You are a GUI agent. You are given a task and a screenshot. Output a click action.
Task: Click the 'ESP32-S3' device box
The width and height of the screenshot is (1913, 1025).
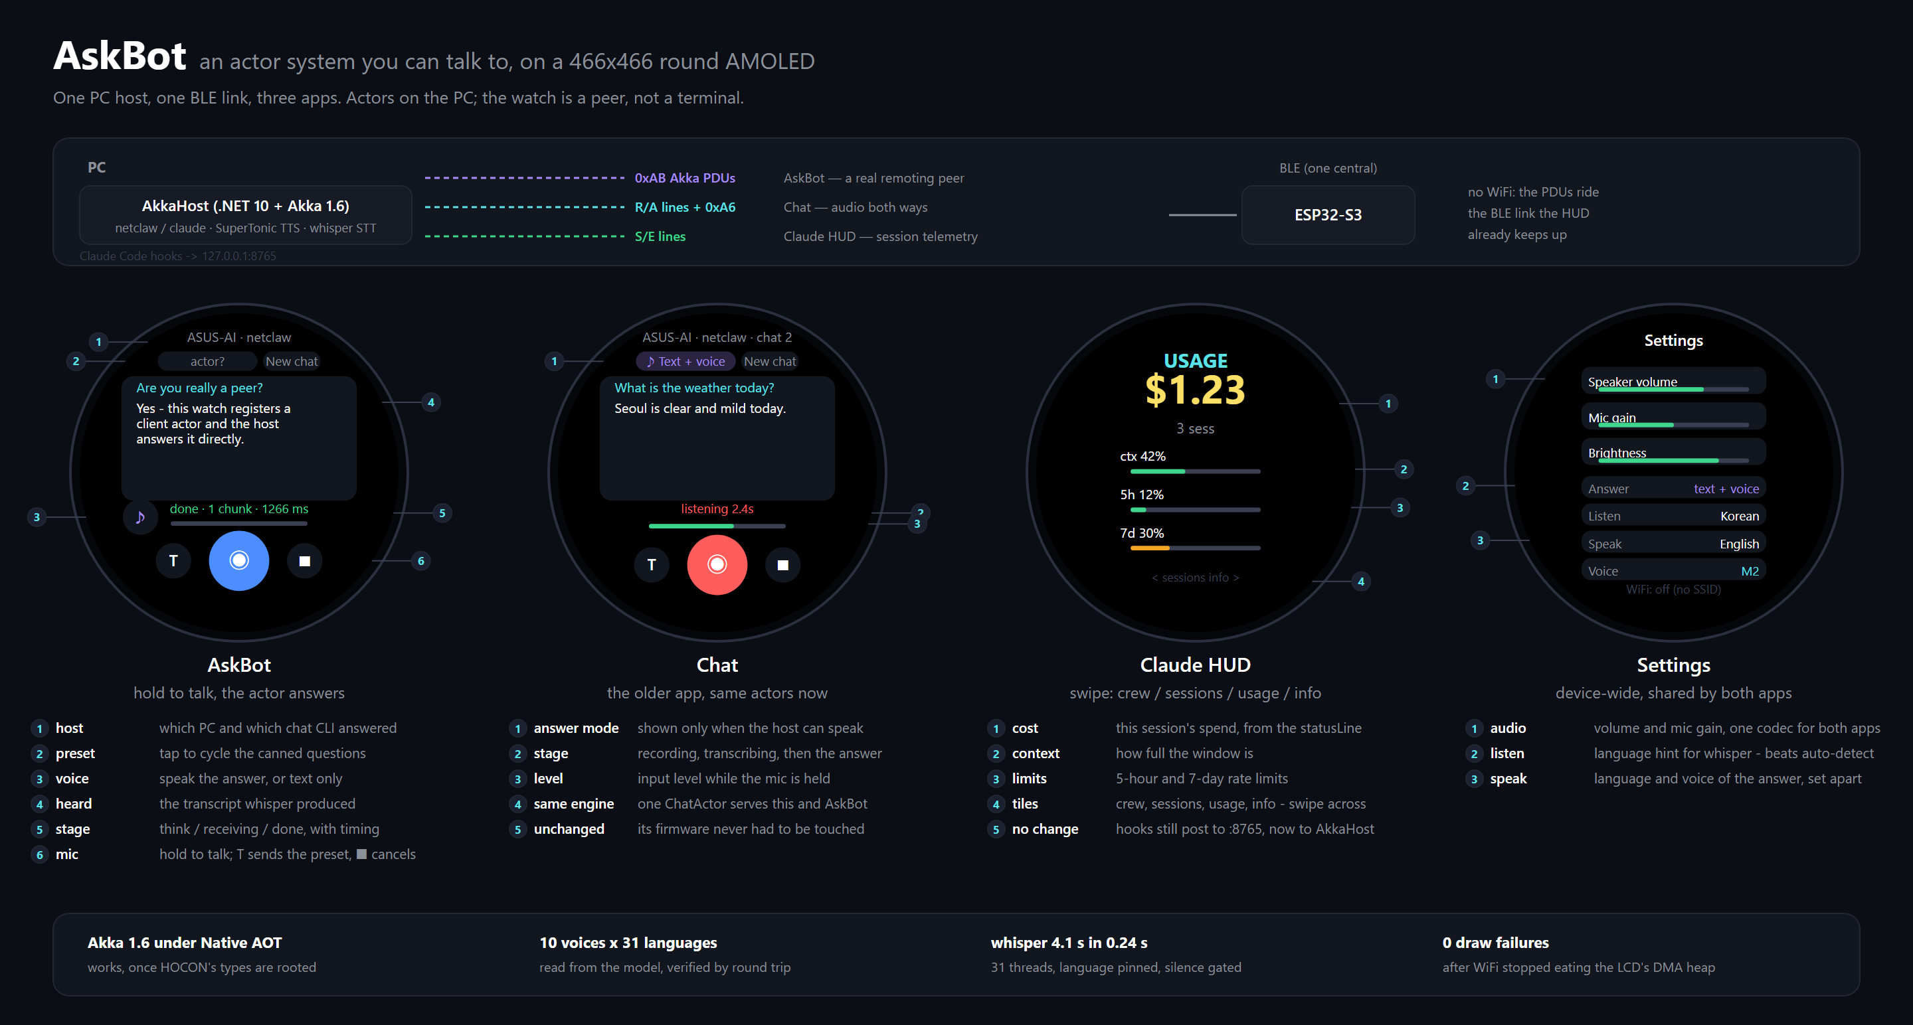(x=1328, y=215)
